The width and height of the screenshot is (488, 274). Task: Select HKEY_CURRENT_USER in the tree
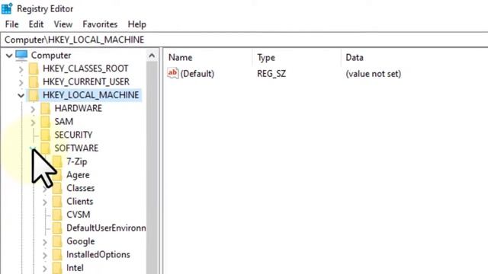(86, 81)
